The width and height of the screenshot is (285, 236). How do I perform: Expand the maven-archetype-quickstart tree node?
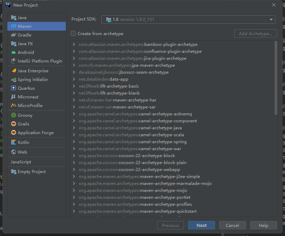[x=74, y=211]
